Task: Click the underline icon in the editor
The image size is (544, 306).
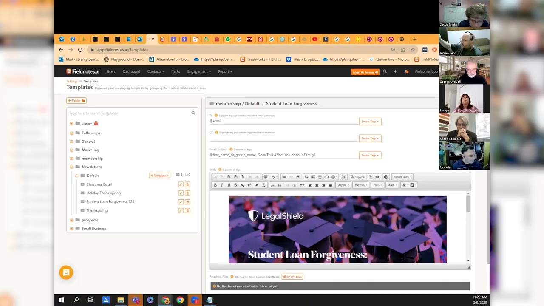Action: pos(229,185)
